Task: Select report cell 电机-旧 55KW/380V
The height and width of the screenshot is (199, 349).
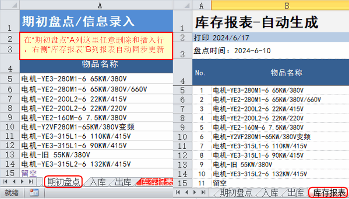Action: pos(280,165)
